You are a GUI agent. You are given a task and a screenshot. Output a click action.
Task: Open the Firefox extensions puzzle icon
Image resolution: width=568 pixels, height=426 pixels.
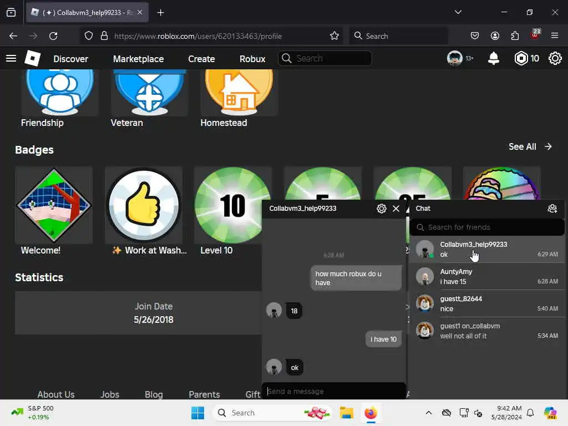(x=515, y=36)
